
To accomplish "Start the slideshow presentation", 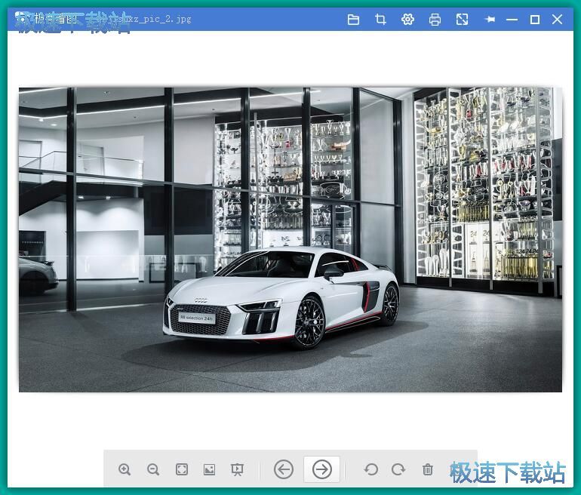I will pos(237,469).
